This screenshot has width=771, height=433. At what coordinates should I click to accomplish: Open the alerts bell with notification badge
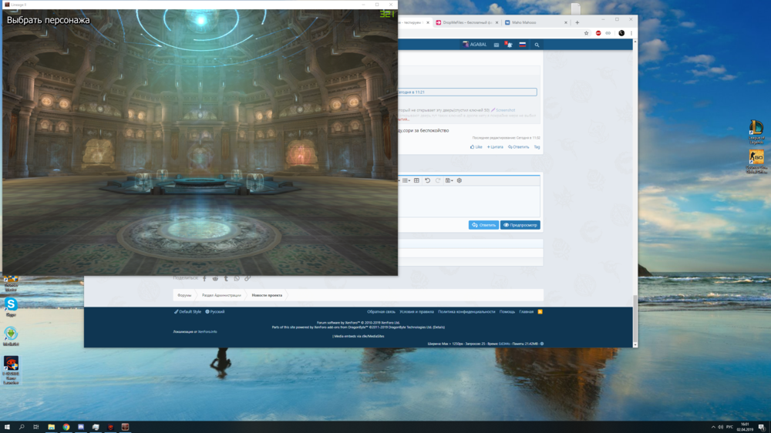509,45
